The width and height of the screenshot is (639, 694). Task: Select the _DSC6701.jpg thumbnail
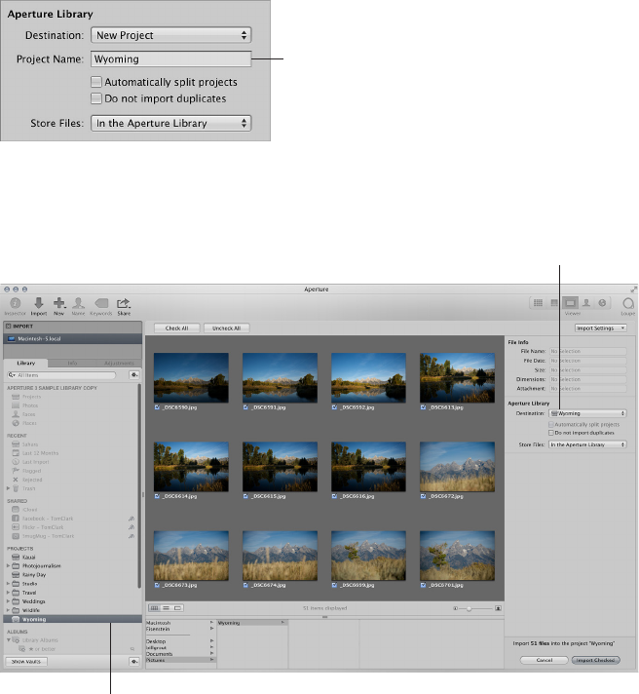point(457,556)
